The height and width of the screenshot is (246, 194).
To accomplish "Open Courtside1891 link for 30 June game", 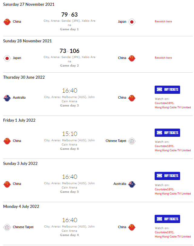I will (164, 103).
